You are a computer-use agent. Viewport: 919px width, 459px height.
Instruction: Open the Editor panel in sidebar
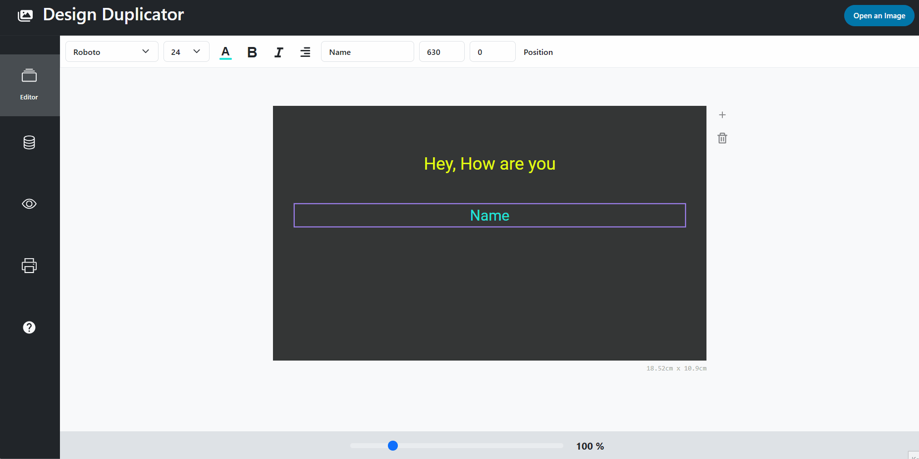pos(29,85)
